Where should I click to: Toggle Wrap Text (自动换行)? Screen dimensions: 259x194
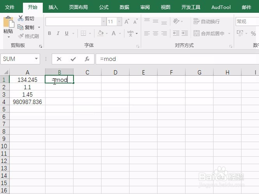point(206,21)
